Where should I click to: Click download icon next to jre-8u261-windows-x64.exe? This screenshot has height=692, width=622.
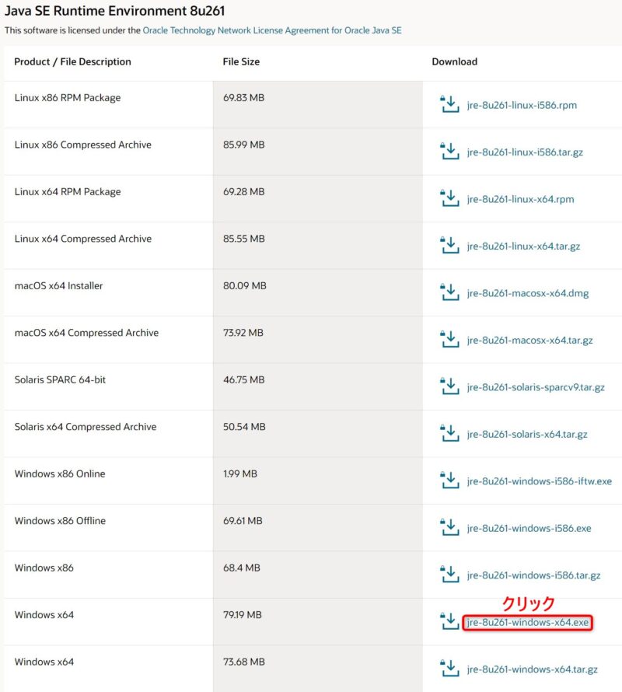449,622
